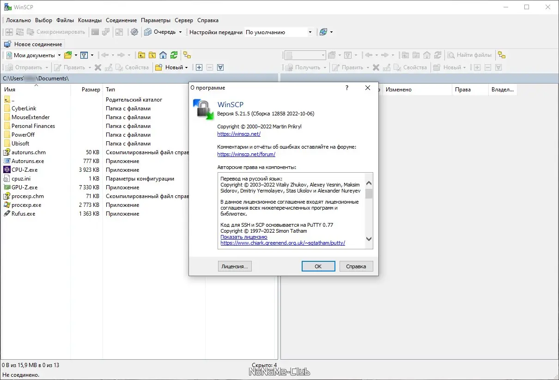Click remote panel Home directory icon

point(427,55)
